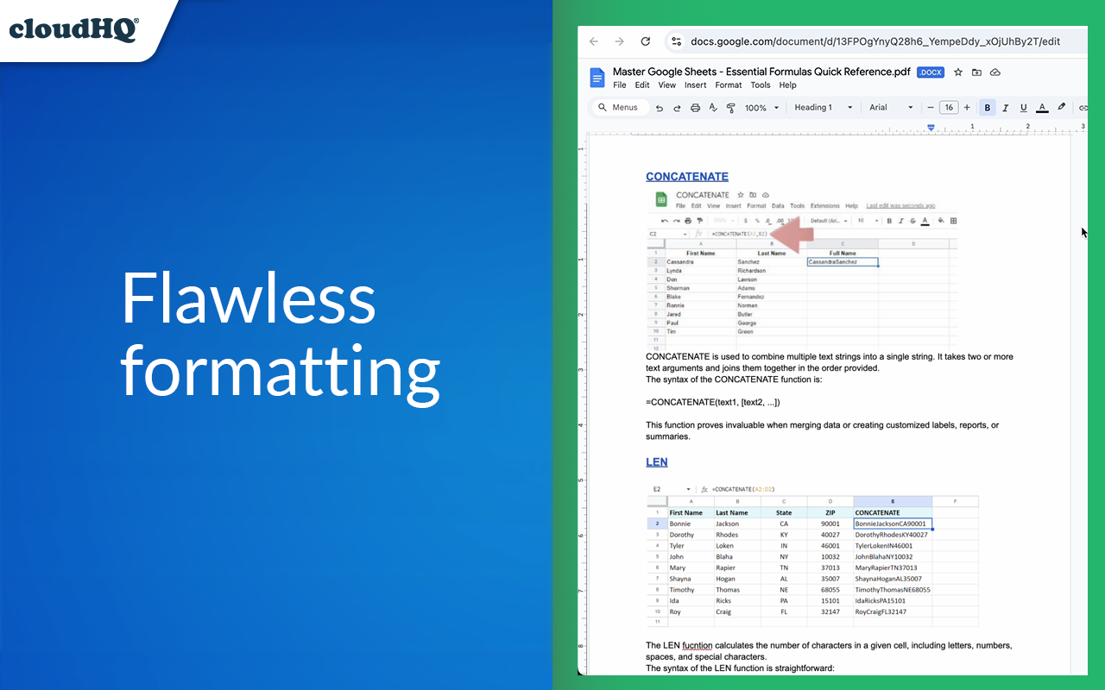This screenshot has width=1105, height=690.
Task: Open the Help menu
Action: pyautogui.click(x=788, y=85)
